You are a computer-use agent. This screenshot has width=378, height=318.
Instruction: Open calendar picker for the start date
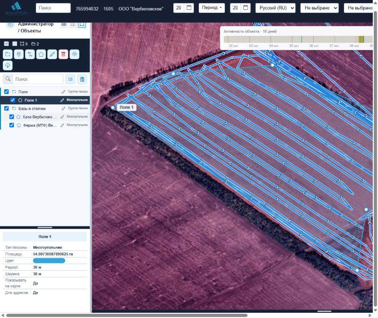pyautogui.click(x=189, y=8)
